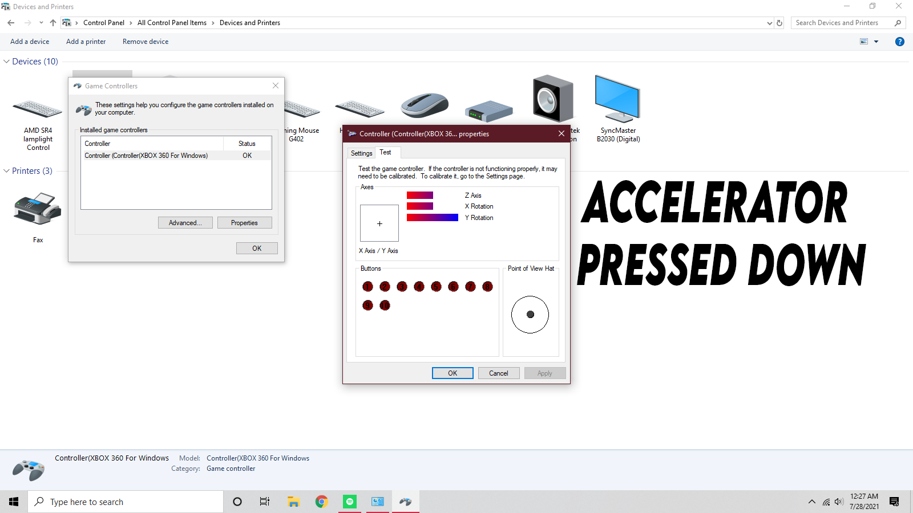The width and height of the screenshot is (913, 513).
Task: Click the volume icon in tray
Action: point(839,502)
